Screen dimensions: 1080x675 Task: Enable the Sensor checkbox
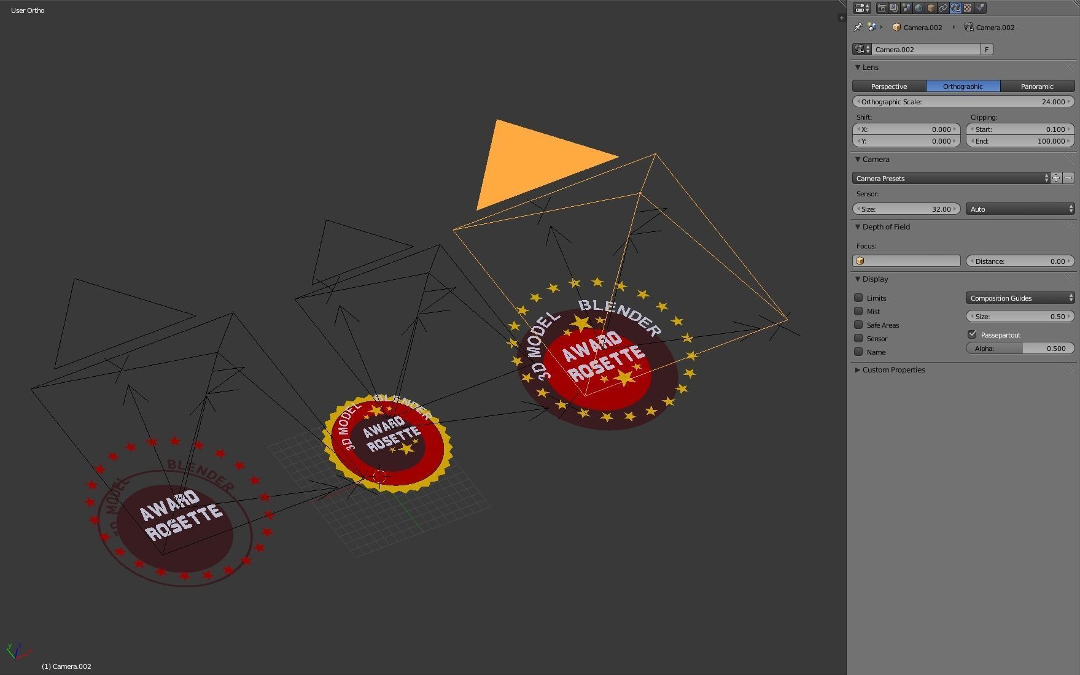(858, 338)
